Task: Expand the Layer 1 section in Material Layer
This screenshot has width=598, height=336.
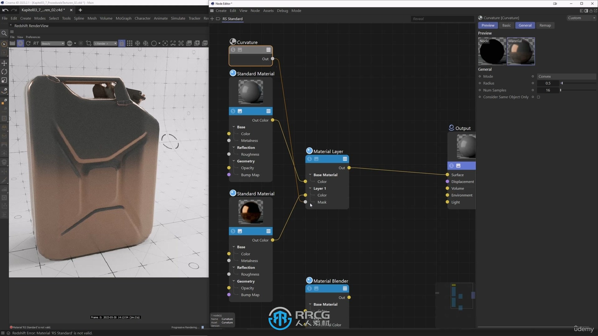Action: (310, 188)
